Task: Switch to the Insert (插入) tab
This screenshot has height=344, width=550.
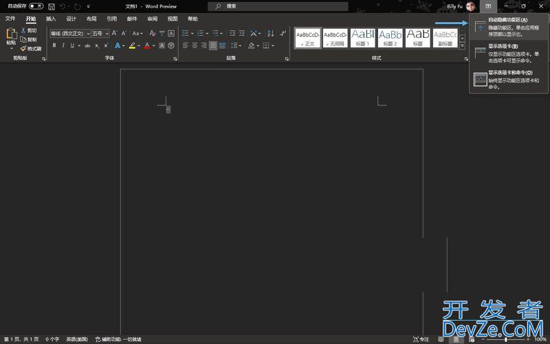Action: (51, 19)
